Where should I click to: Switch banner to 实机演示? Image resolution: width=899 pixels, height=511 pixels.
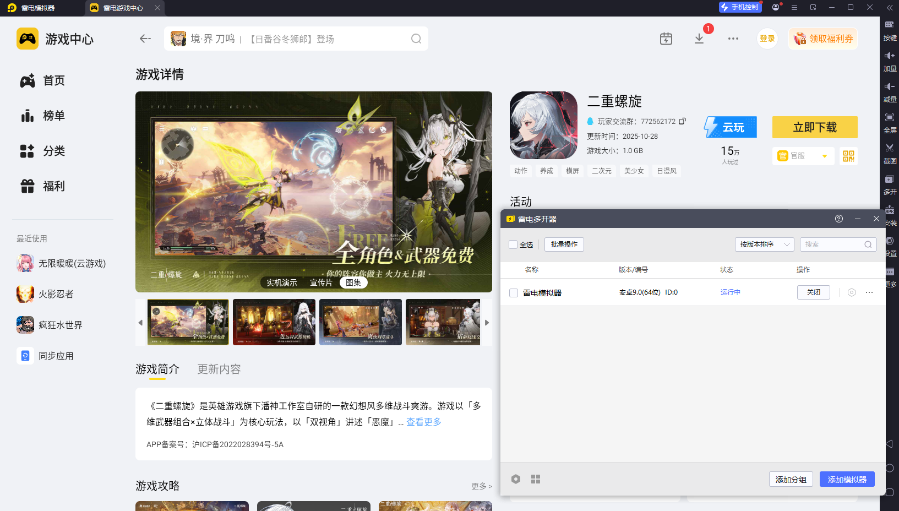[x=282, y=282]
